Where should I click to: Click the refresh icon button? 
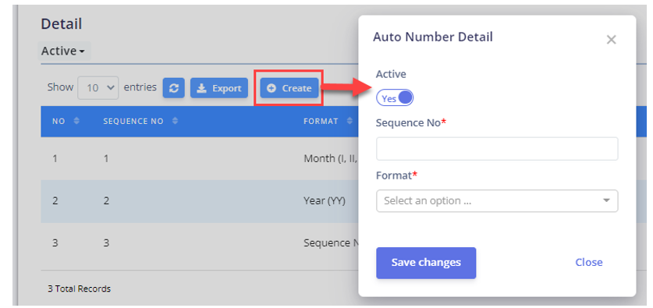(x=174, y=88)
